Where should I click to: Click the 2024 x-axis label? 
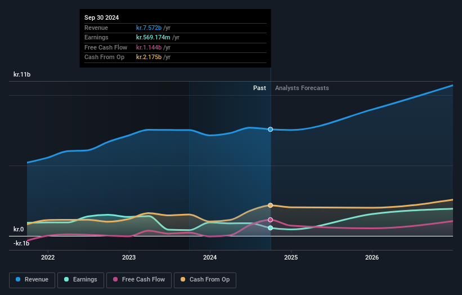210,258
